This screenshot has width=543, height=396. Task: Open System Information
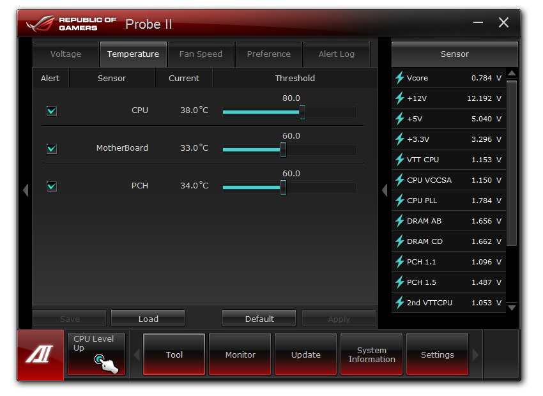(x=372, y=354)
